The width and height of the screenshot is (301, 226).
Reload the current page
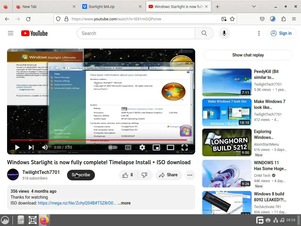28,19
